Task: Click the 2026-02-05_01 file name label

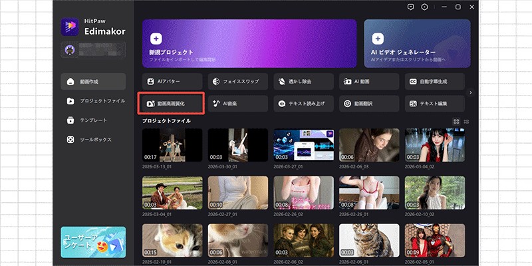Action: coord(420,262)
